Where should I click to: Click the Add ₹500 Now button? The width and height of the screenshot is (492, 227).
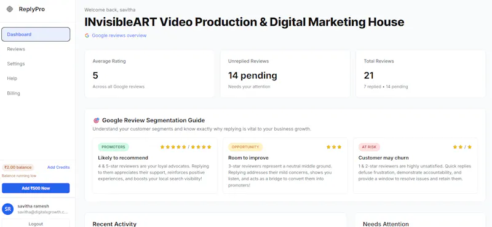click(x=36, y=188)
